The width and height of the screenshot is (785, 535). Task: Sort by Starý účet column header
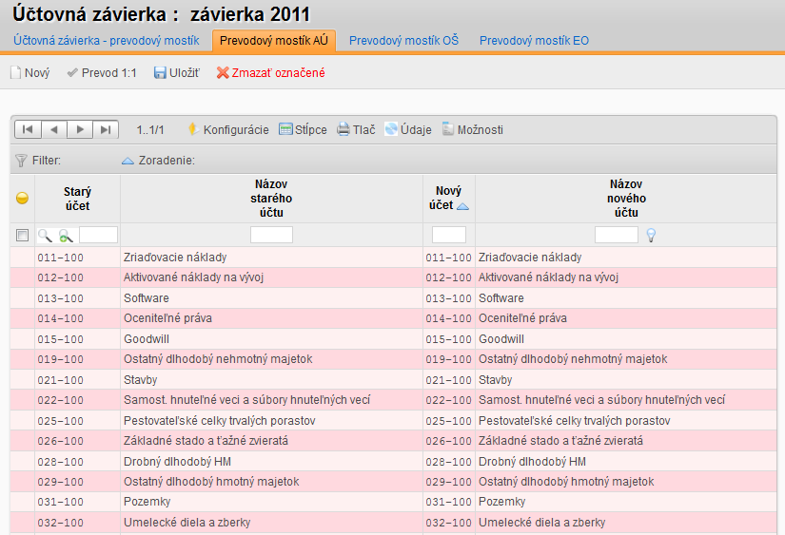(x=78, y=199)
